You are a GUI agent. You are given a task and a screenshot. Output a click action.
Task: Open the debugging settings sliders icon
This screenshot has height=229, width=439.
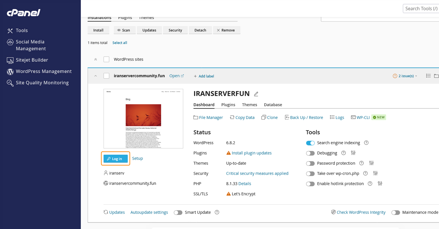pyautogui.click(x=353, y=153)
